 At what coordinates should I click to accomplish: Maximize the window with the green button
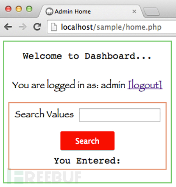(29, 9)
